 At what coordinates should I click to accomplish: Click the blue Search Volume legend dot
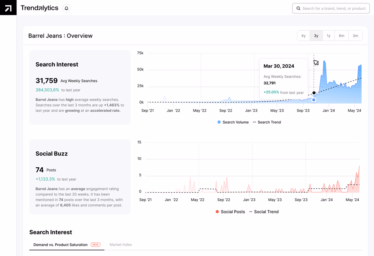coord(219,122)
